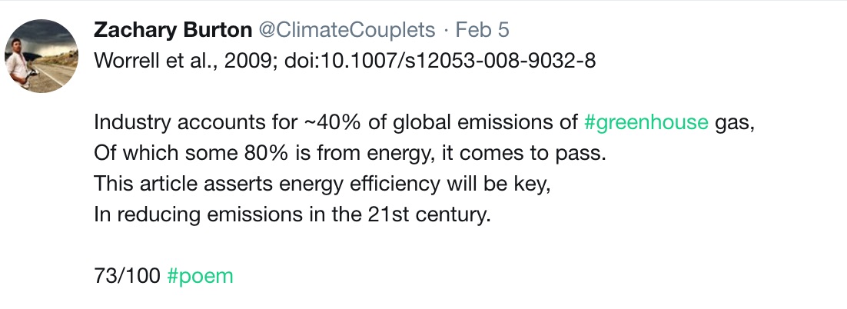
Task: Click the 'In reducing emissions' line
Action: (292, 215)
